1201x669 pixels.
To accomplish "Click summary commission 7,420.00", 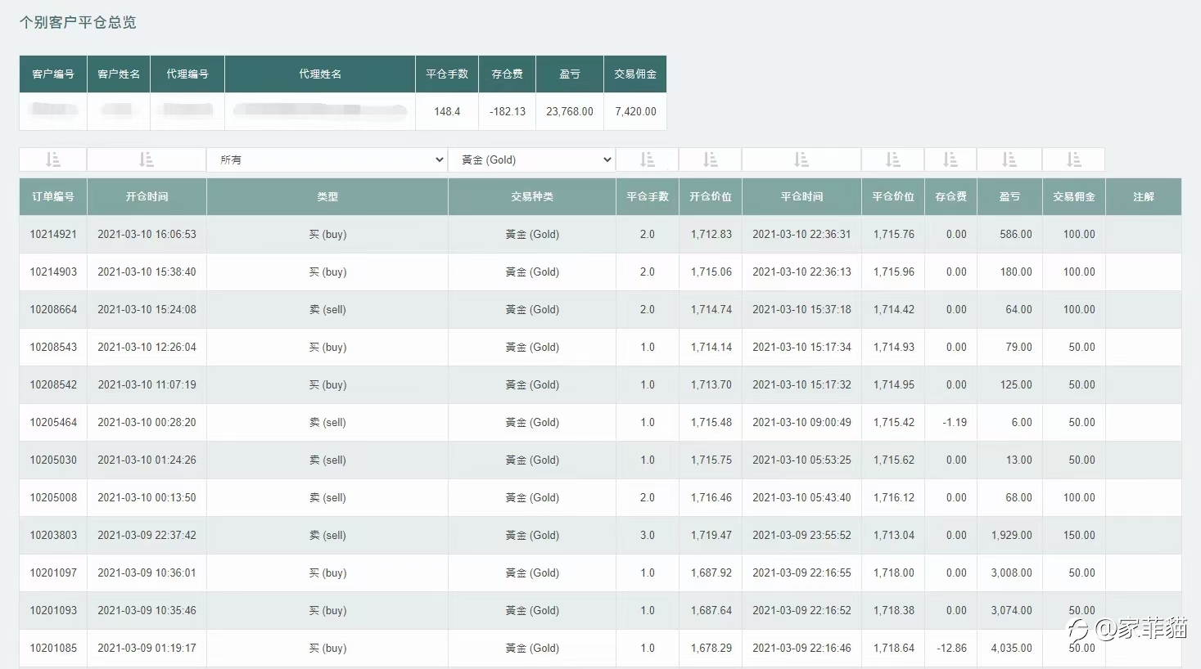I will (635, 111).
